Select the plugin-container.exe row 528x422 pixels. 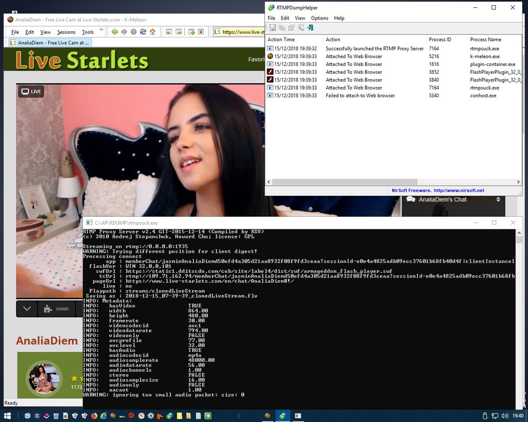[394, 64]
